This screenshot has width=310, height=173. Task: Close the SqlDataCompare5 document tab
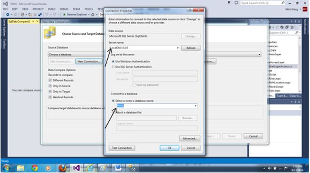tap(37, 21)
